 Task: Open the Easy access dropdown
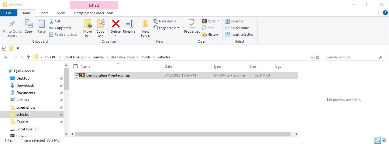click(x=166, y=28)
